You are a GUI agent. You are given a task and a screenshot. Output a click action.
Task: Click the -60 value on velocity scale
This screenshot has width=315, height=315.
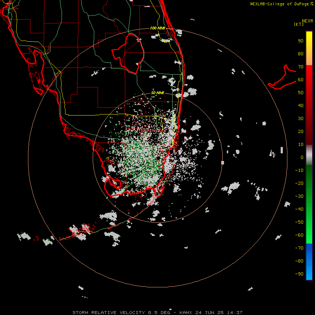[299, 235]
